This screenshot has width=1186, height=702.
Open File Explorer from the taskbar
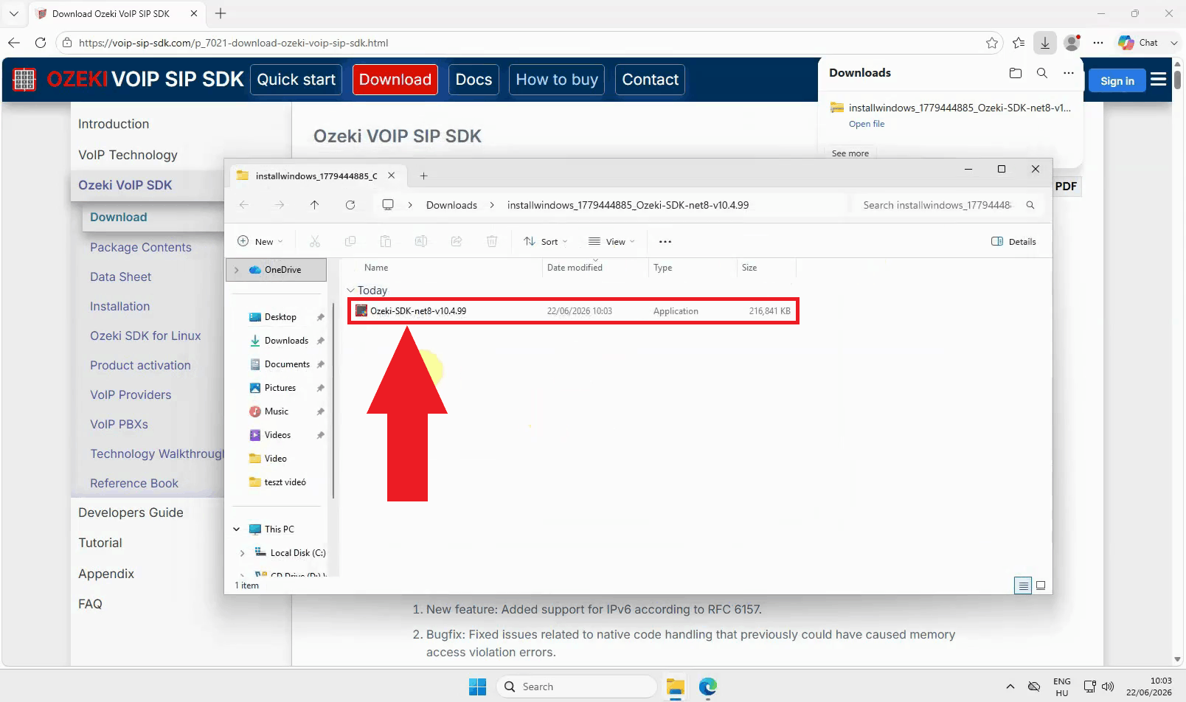(676, 687)
